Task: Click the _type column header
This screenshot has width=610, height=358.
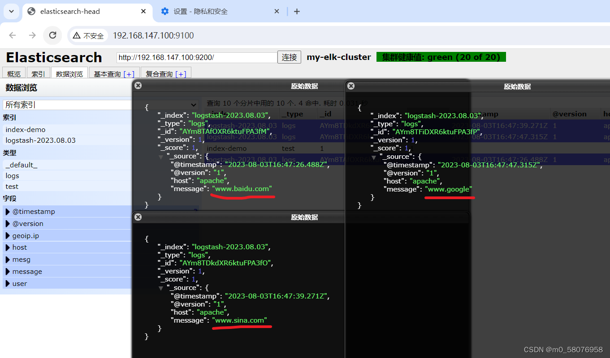Action: pyautogui.click(x=298, y=114)
